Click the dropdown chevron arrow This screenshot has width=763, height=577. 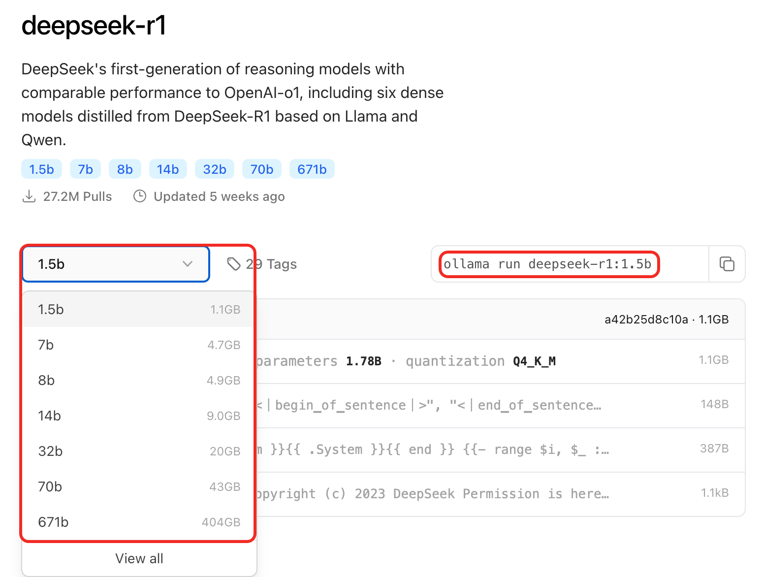click(x=187, y=264)
